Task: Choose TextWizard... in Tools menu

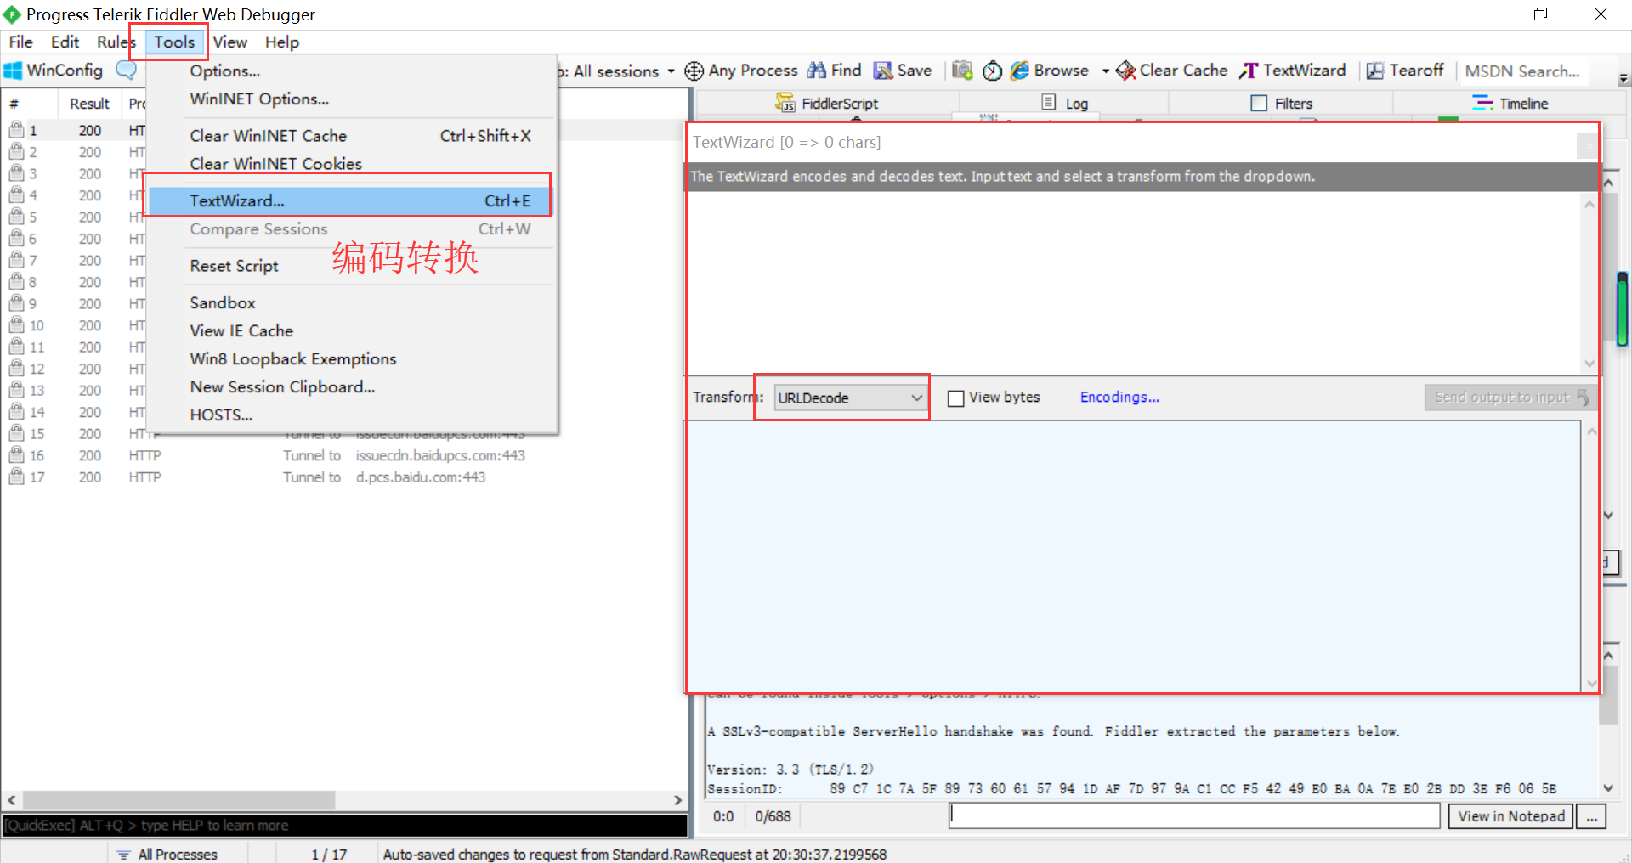Action: click(x=348, y=201)
